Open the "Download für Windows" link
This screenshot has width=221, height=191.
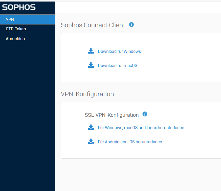pos(119,51)
